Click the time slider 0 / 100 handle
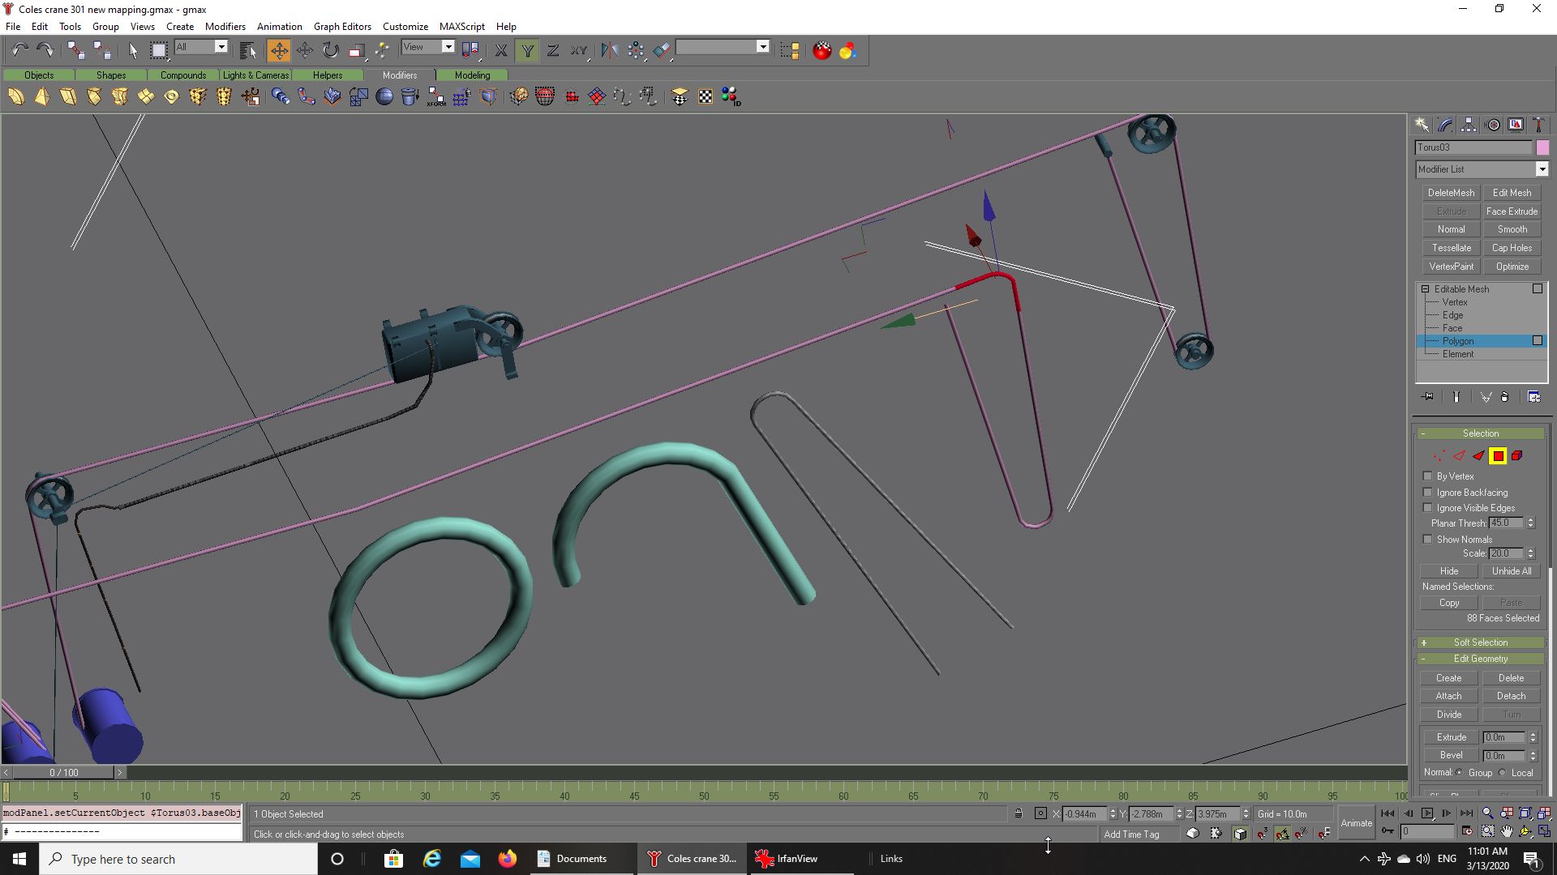The height and width of the screenshot is (875, 1557). [x=64, y=773]
